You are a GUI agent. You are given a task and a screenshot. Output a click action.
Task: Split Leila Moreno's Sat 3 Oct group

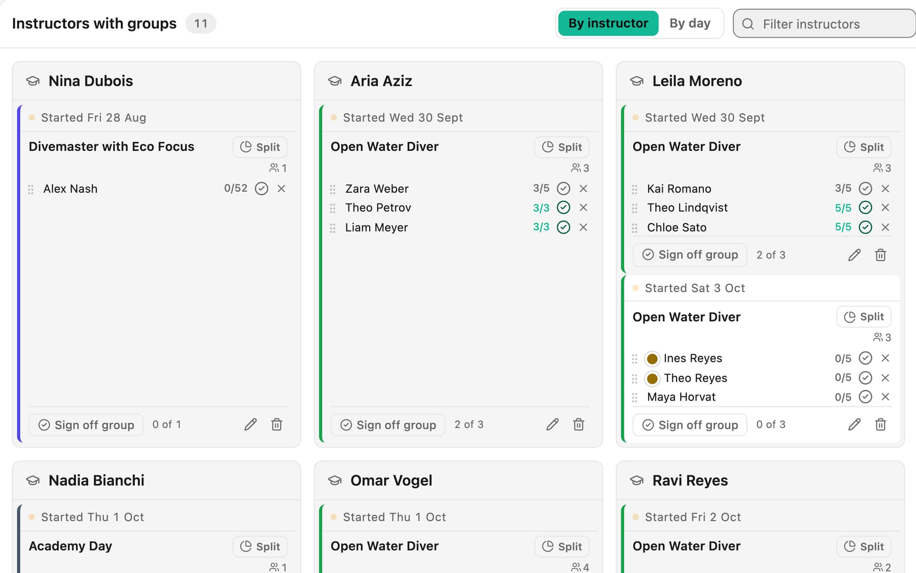[x=864, y=317]
